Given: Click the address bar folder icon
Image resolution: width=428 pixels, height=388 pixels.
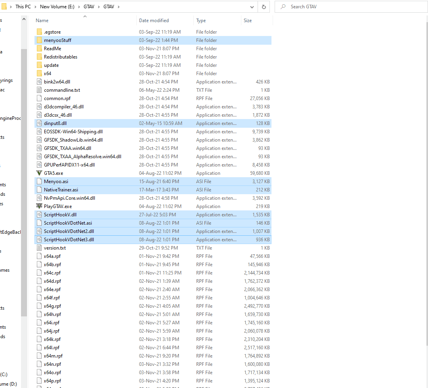Looking at the screenshot, I should 4,7.
